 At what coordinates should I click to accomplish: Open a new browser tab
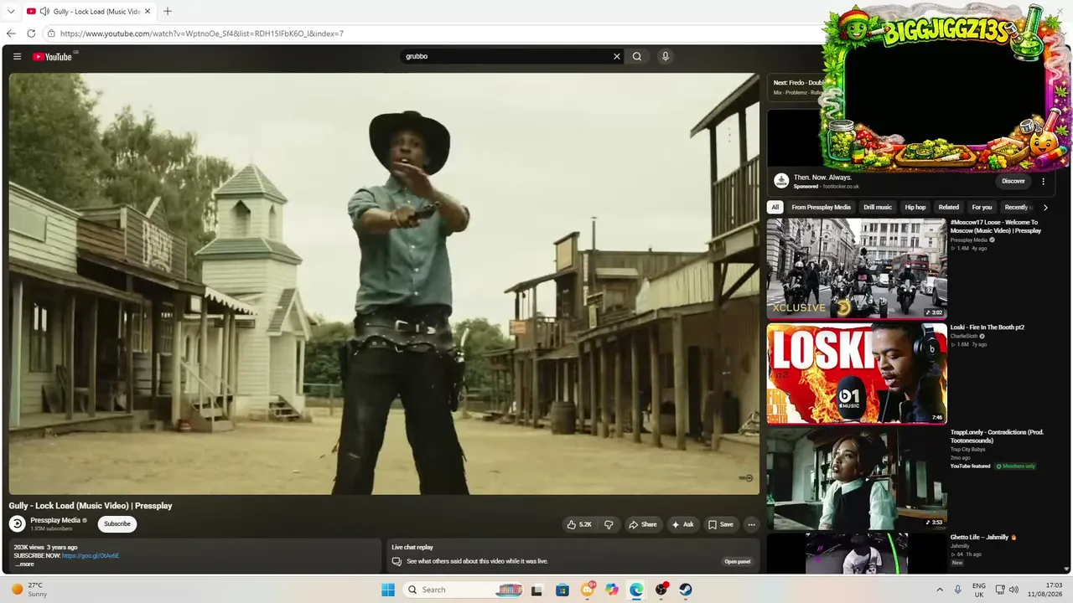tap(168, 12)
